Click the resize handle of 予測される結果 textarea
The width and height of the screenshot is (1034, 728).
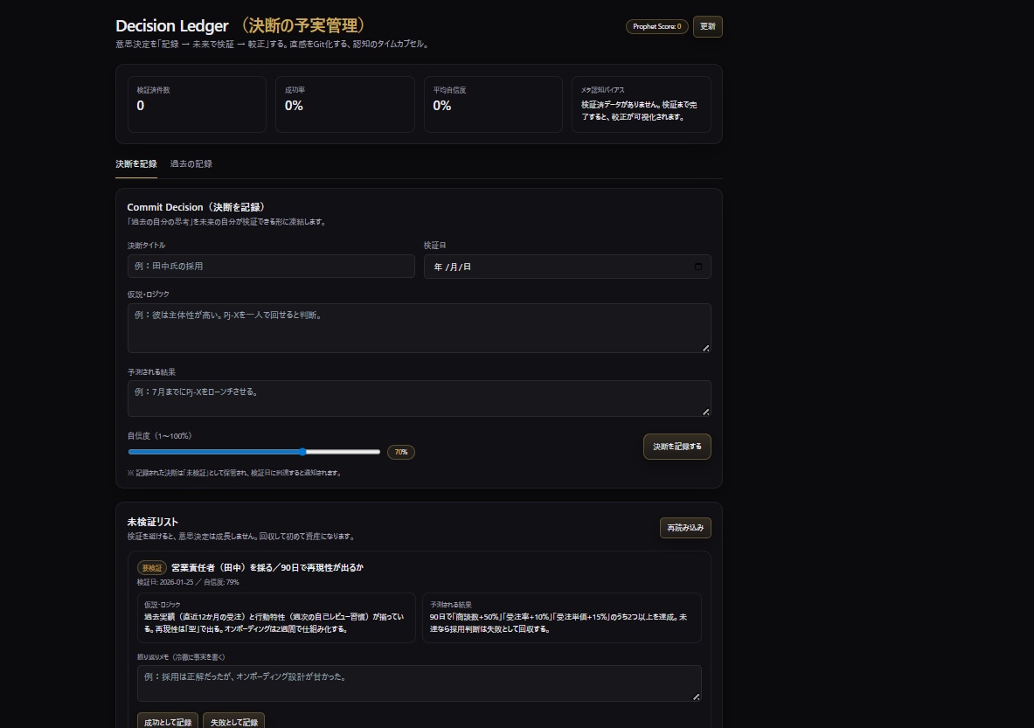coord(705,412)
